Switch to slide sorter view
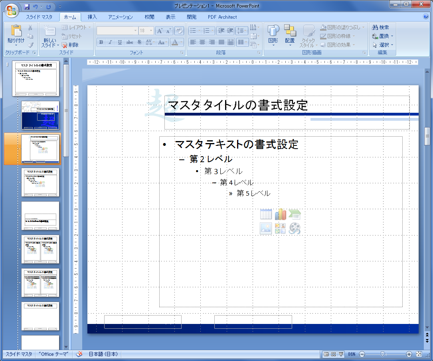 click(x=334, y=354)
